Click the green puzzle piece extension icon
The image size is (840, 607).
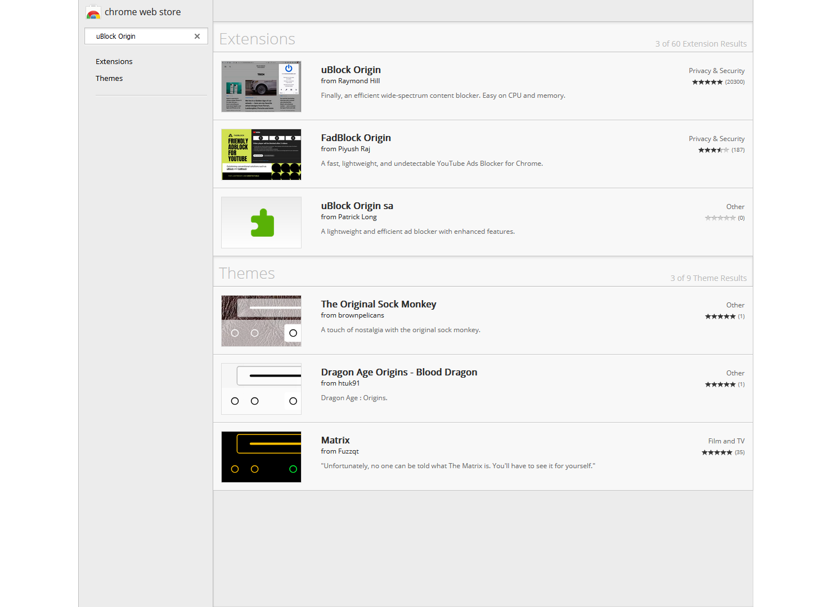click(x=262, y=223)
